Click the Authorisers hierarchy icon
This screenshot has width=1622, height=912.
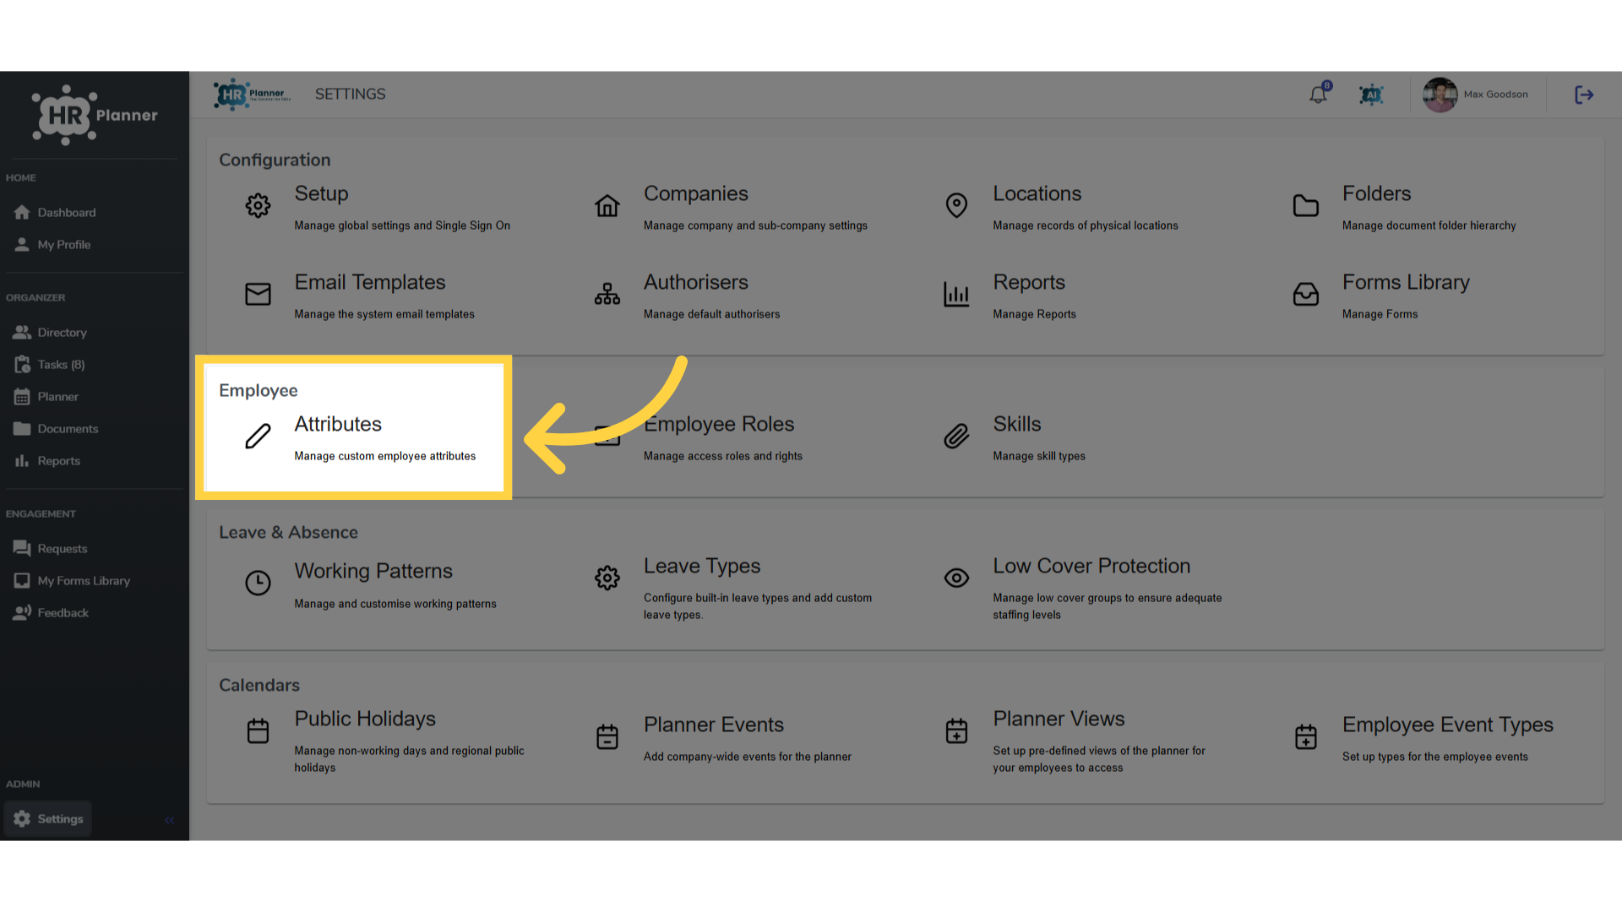pyautogui.click(x=607, y=294)
